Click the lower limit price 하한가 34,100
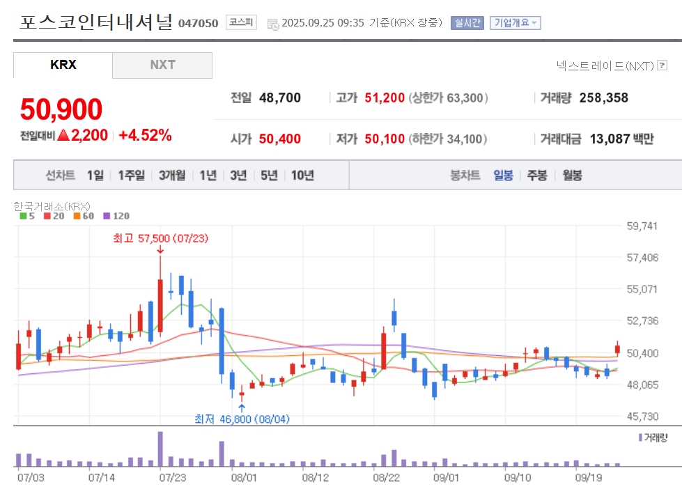682x489 pixels. [x=447, y=139]
